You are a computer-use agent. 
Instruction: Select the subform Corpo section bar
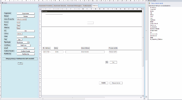click(92, 11)
